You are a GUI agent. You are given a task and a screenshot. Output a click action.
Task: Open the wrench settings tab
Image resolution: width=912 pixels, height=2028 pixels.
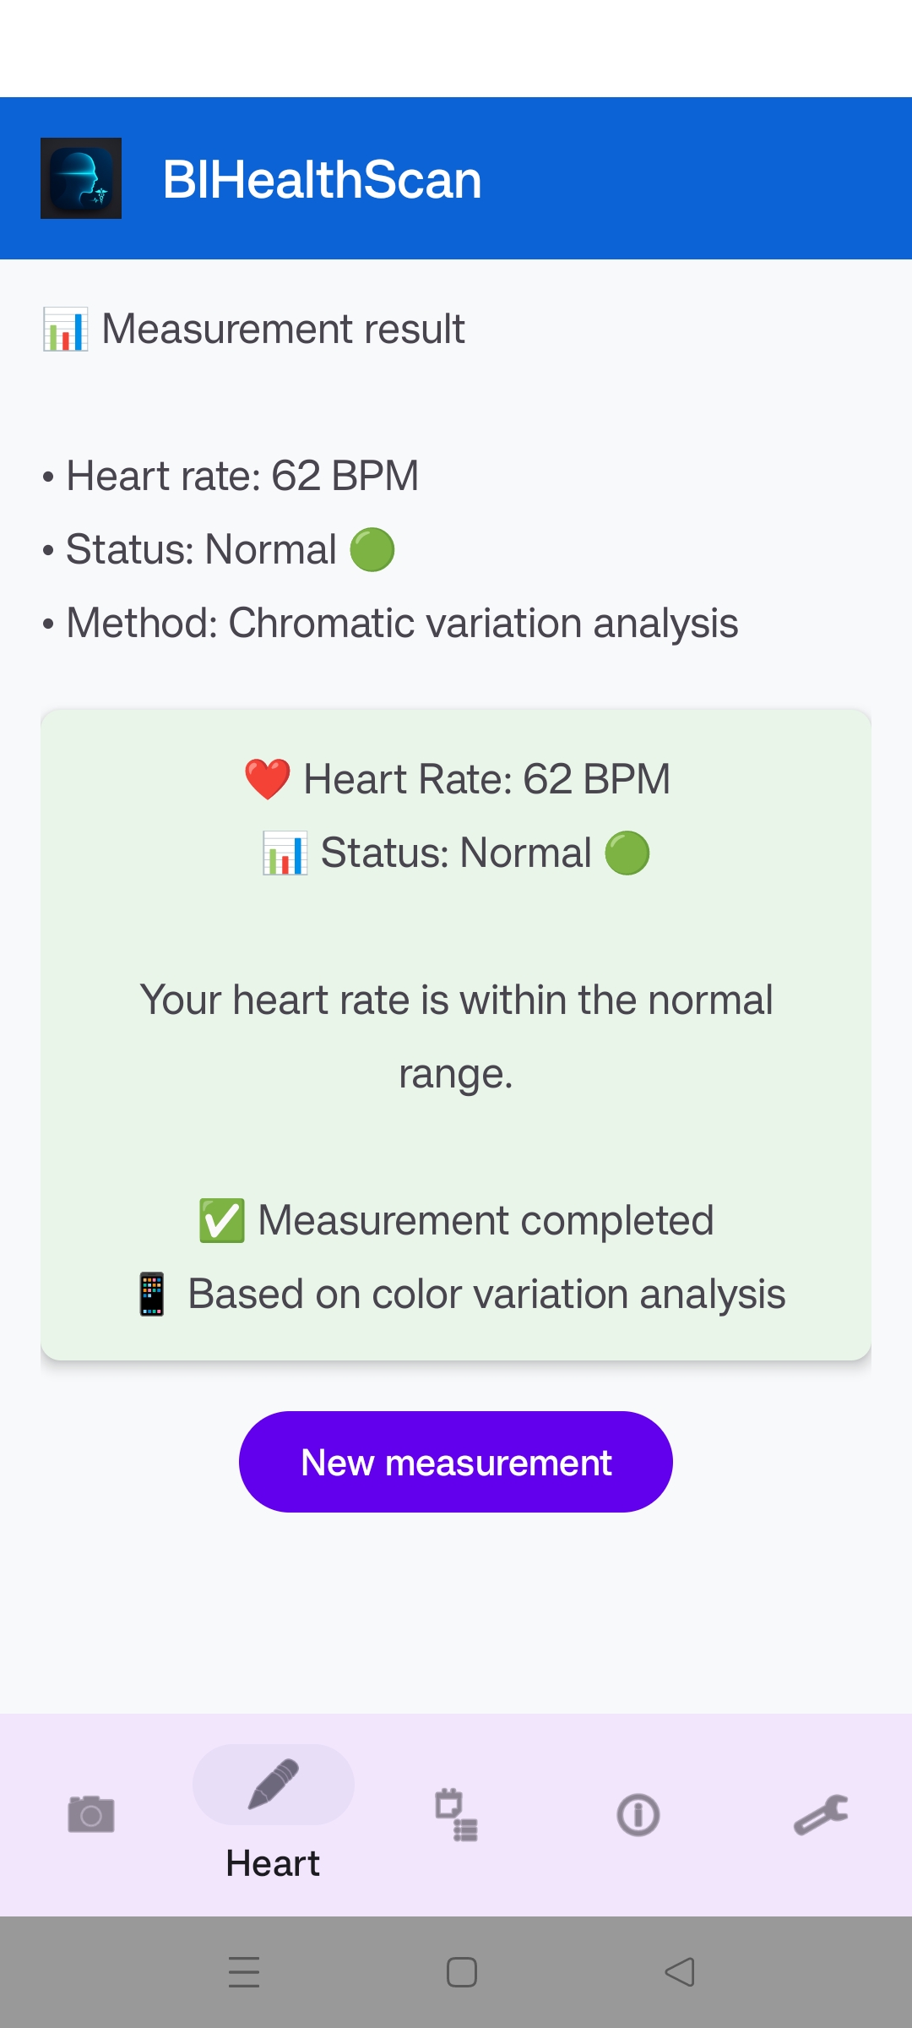pyautogui.click(x=821, y=1814)
